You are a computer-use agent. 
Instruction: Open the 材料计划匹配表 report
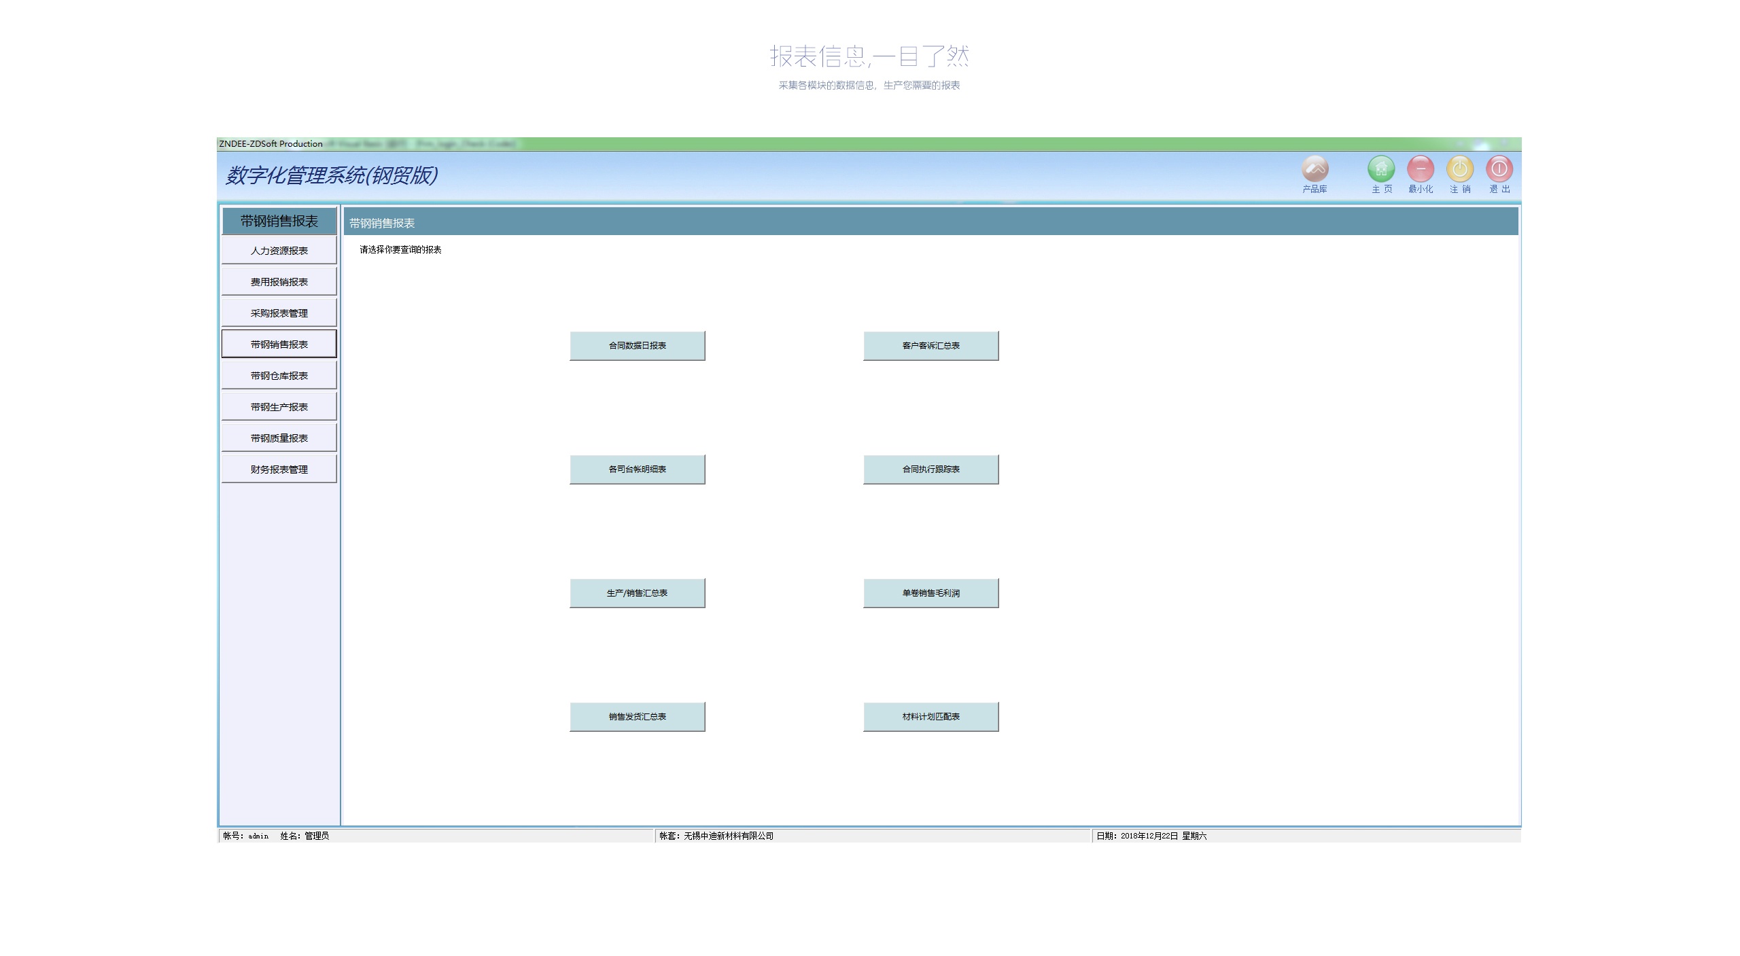point(931,717)
